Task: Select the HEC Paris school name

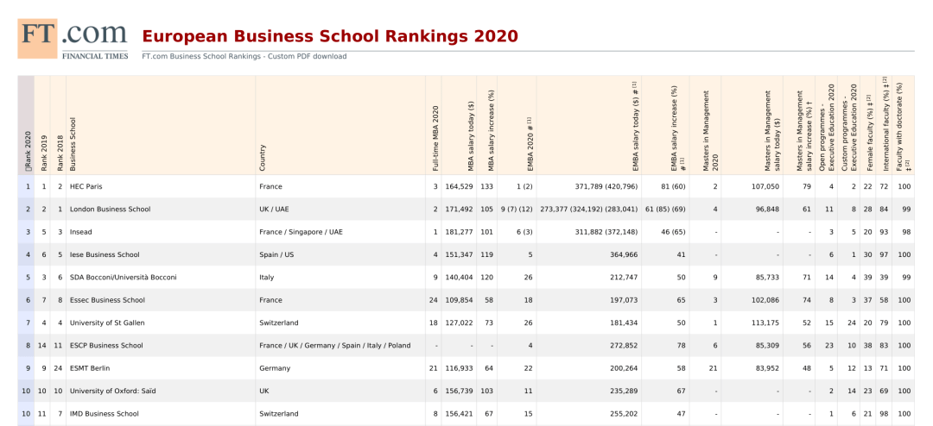Action: point(86,186)
